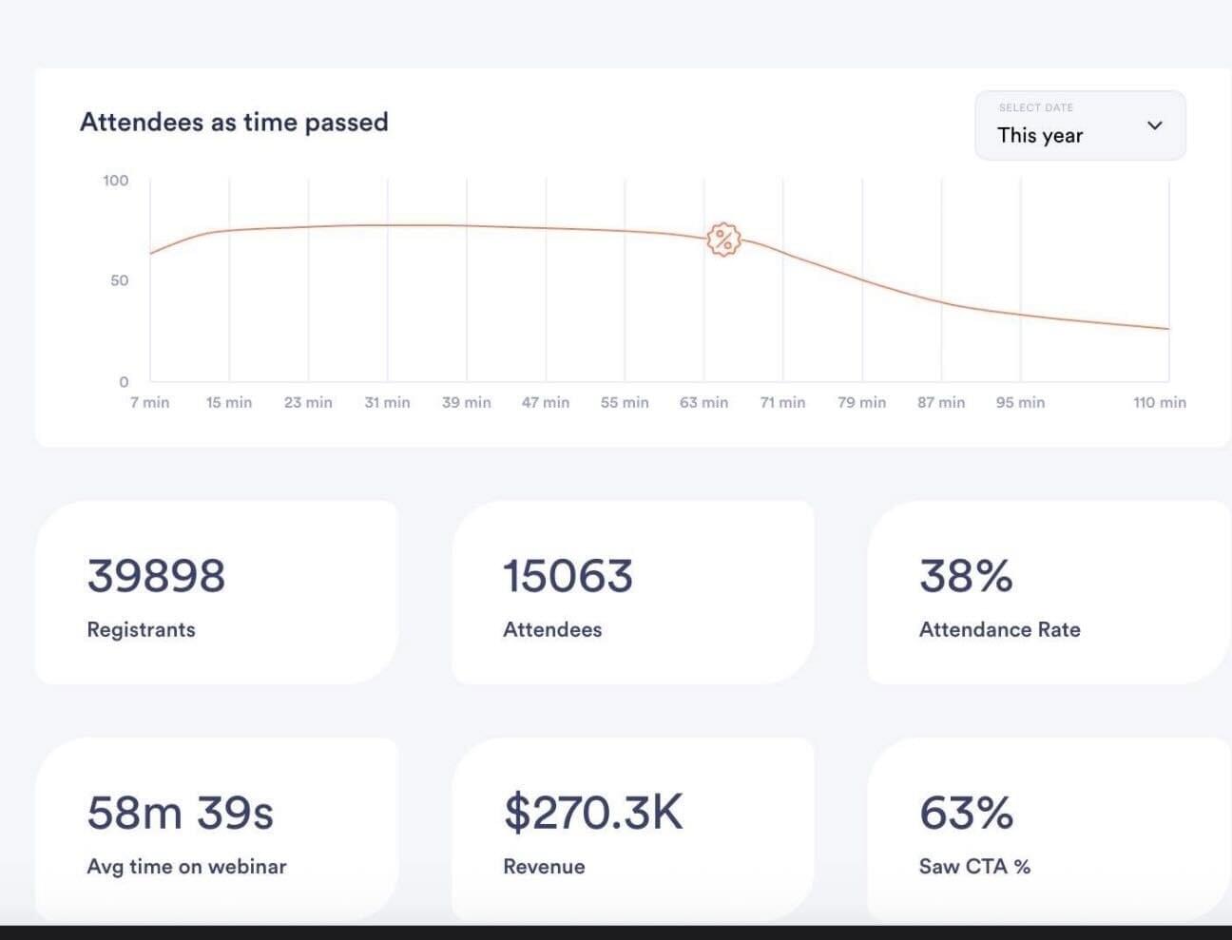Click the 110 min axis label
The width and height of the screenshot is (1232, 940).
1159,403
